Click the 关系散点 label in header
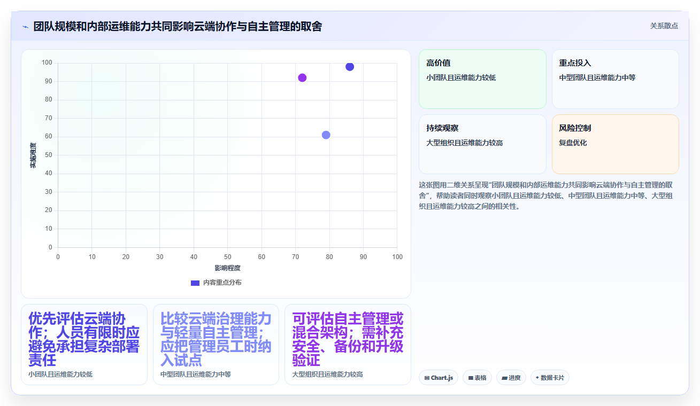Viewport: 700px width, 406px height. (x=664, y=26)
